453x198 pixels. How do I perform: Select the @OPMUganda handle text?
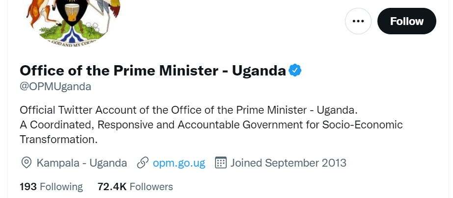coord(55,87)
